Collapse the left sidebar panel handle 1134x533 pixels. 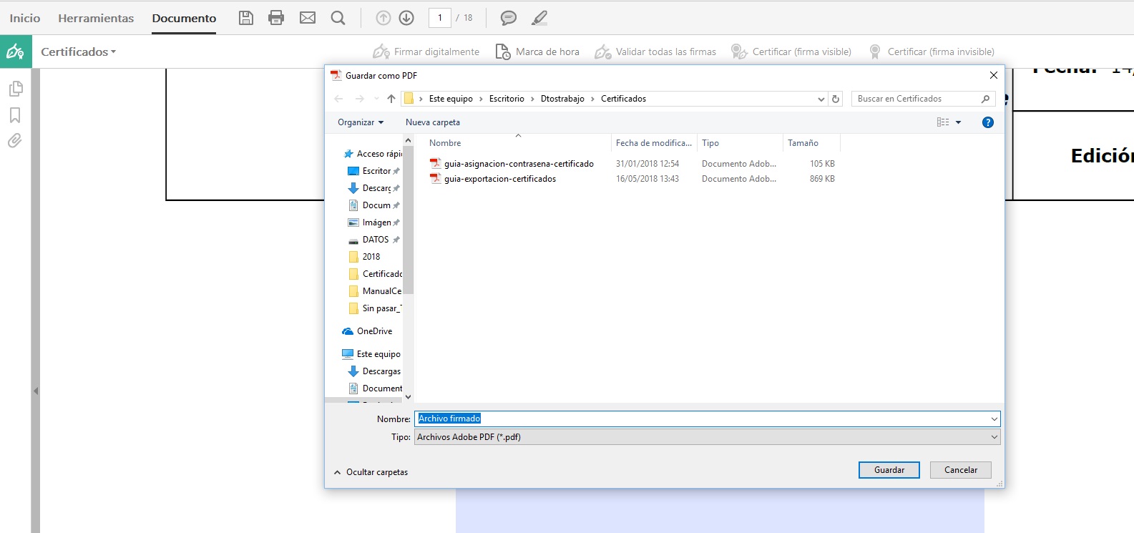[x=36, y=391]
